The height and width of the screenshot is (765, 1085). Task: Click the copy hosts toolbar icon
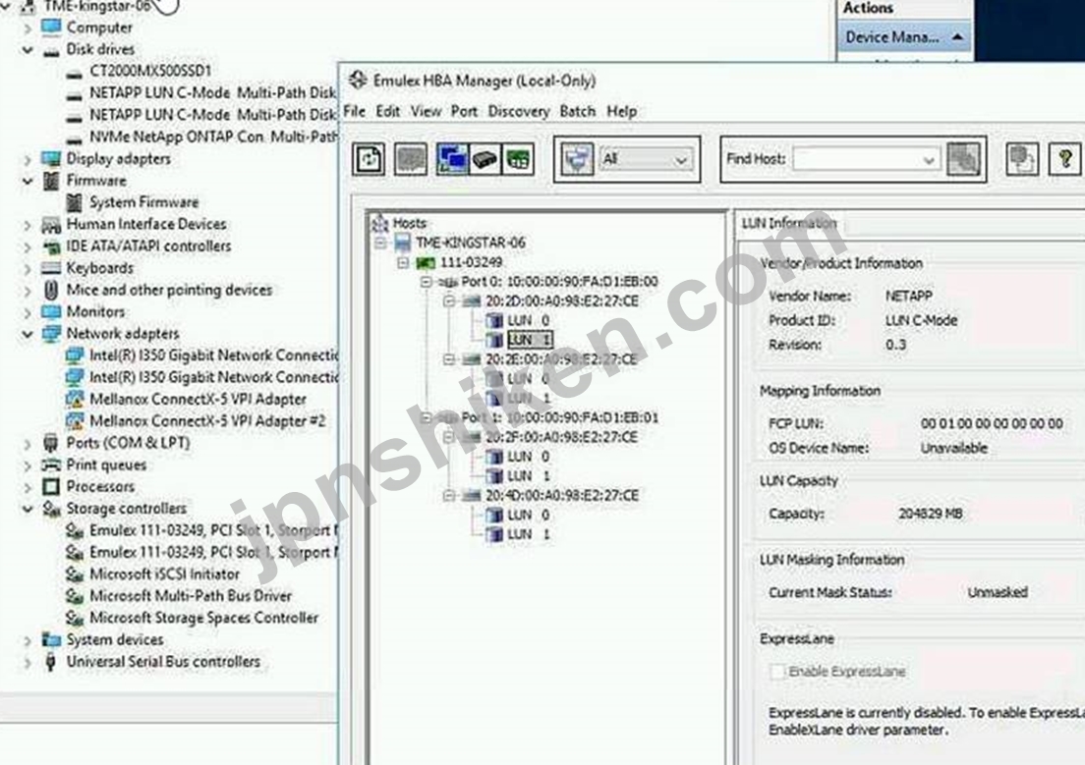(x=1021, y=159)
